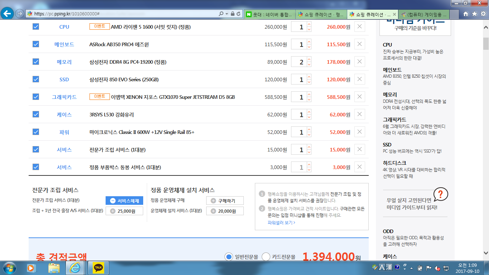Add the 20,000원 OS install service
This screenshot has height=275, width=489.
point(225,211)
